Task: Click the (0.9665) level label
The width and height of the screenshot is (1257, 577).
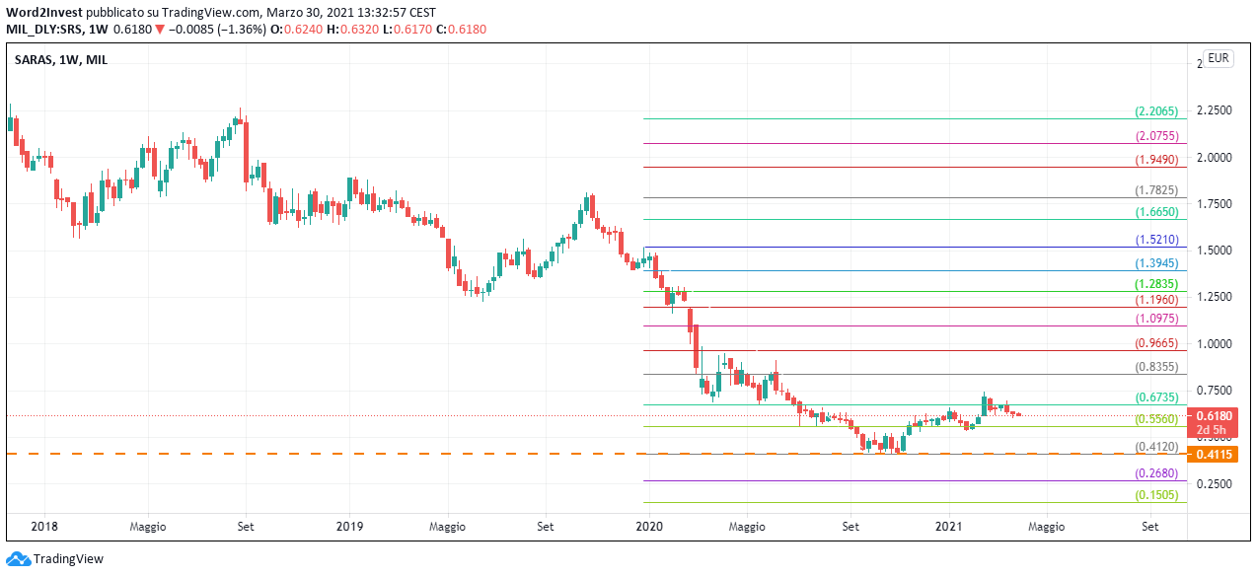Action: pos(1157,344)
